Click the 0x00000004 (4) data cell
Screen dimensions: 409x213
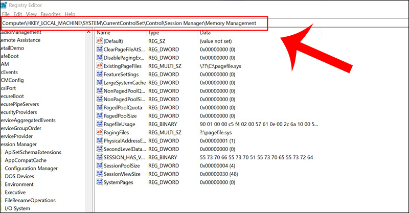click(x=218, y=166)
